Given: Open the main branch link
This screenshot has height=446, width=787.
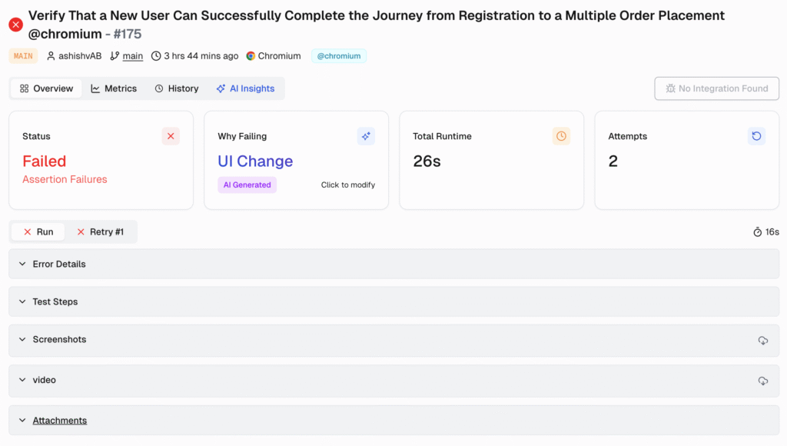Looking at the screenshot, I should tap(133, 56).
